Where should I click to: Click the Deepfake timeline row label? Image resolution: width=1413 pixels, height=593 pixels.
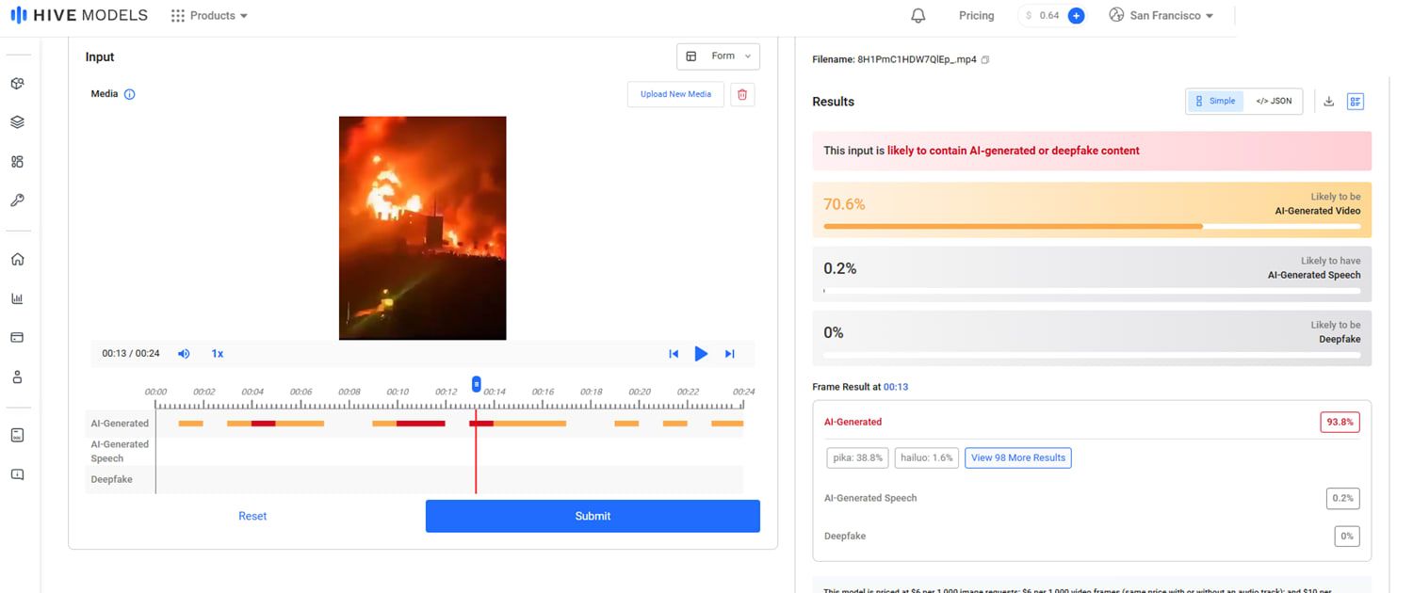[111, 480]
